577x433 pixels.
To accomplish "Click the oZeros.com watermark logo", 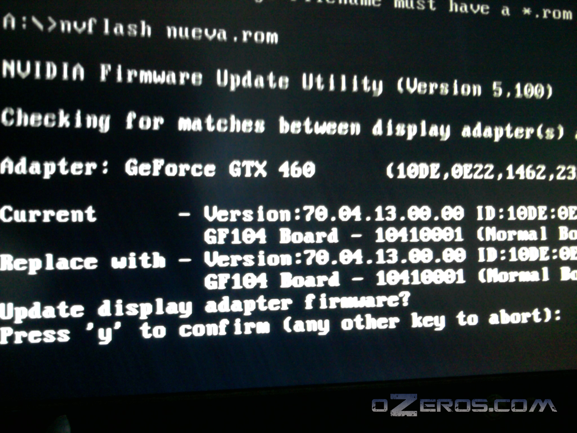I will coord(464,405).
